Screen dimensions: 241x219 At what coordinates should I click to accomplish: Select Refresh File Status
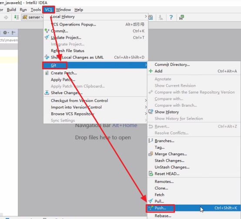click(x=95, y=51)
